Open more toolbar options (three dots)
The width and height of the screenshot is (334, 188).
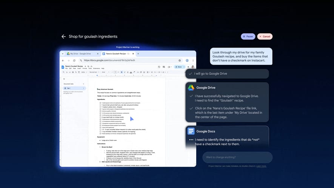click(x=168, y=72)
